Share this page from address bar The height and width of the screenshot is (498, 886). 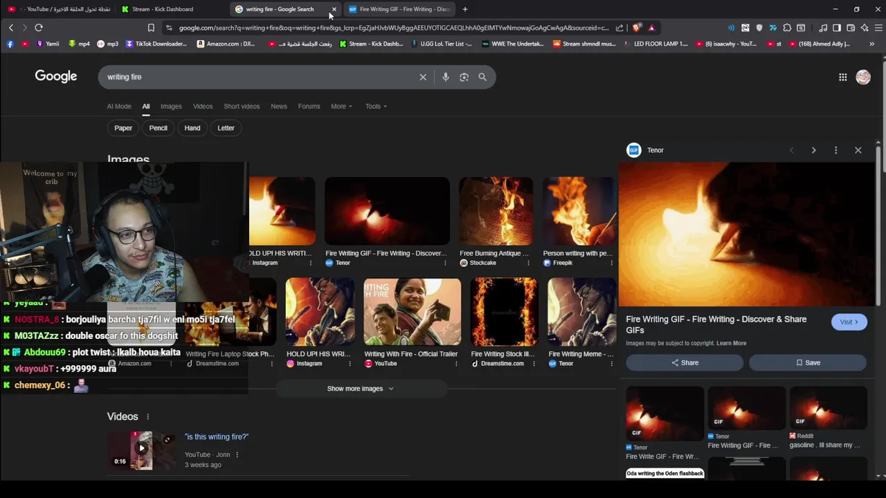click(620, 28)
